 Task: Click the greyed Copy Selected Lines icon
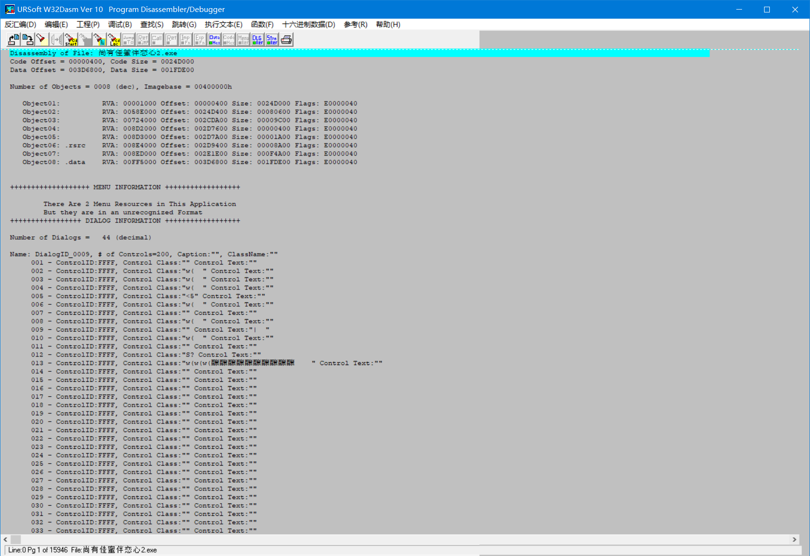click(56, 40)
